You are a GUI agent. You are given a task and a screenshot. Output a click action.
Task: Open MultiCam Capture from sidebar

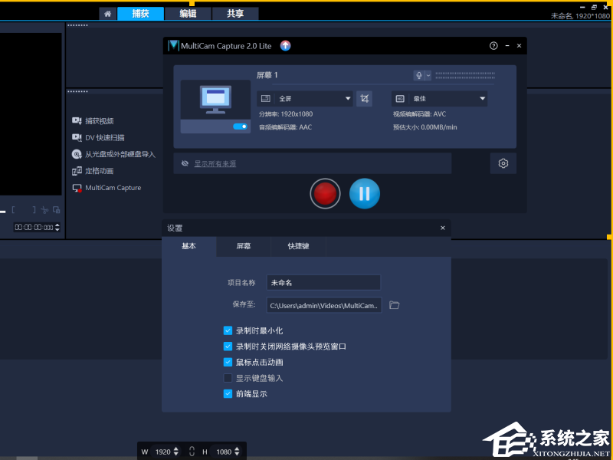pos(107,188)
